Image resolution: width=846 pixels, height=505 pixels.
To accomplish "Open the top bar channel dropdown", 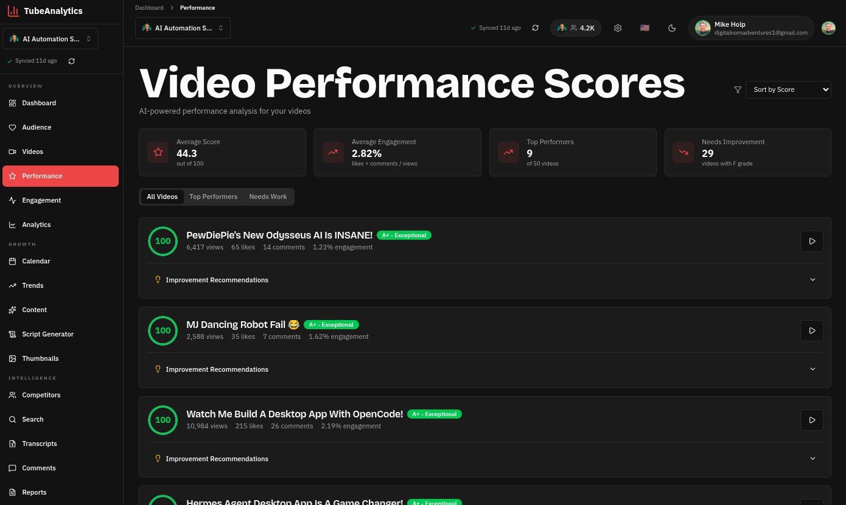I will pos(183,28).
